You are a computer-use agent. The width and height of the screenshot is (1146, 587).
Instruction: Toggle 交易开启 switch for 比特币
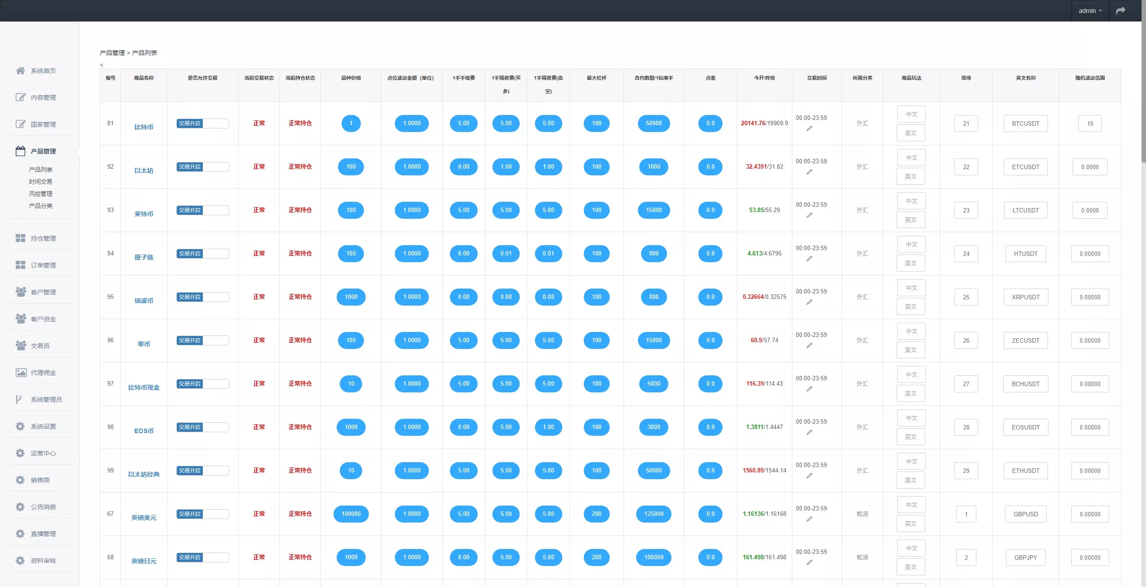(202, 123)
